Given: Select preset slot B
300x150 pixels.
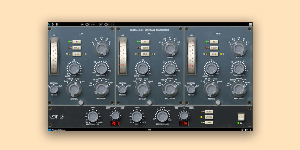Looking at the screenshot, I should point(57,24).
